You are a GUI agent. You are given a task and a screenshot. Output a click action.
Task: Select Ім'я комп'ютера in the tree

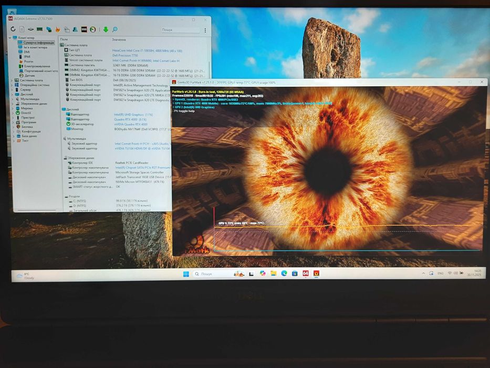click(x=35, y=47)
